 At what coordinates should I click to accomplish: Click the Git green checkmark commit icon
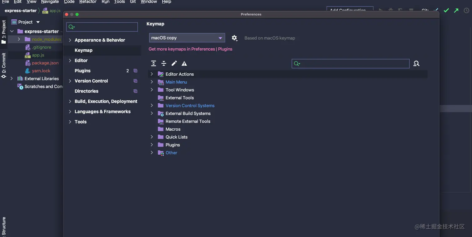pos(446,10)
